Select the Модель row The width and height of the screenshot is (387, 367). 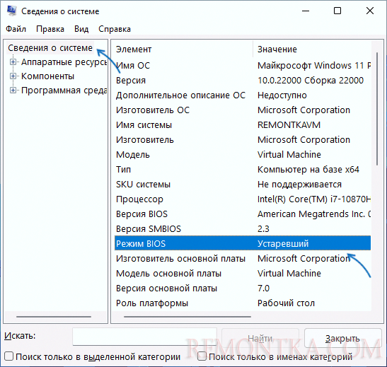tap(243, 155)
